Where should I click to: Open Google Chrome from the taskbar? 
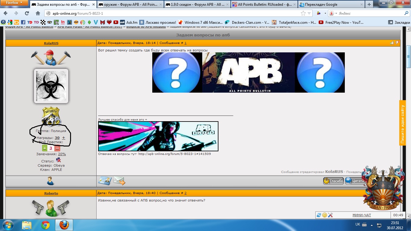(45, 225)
